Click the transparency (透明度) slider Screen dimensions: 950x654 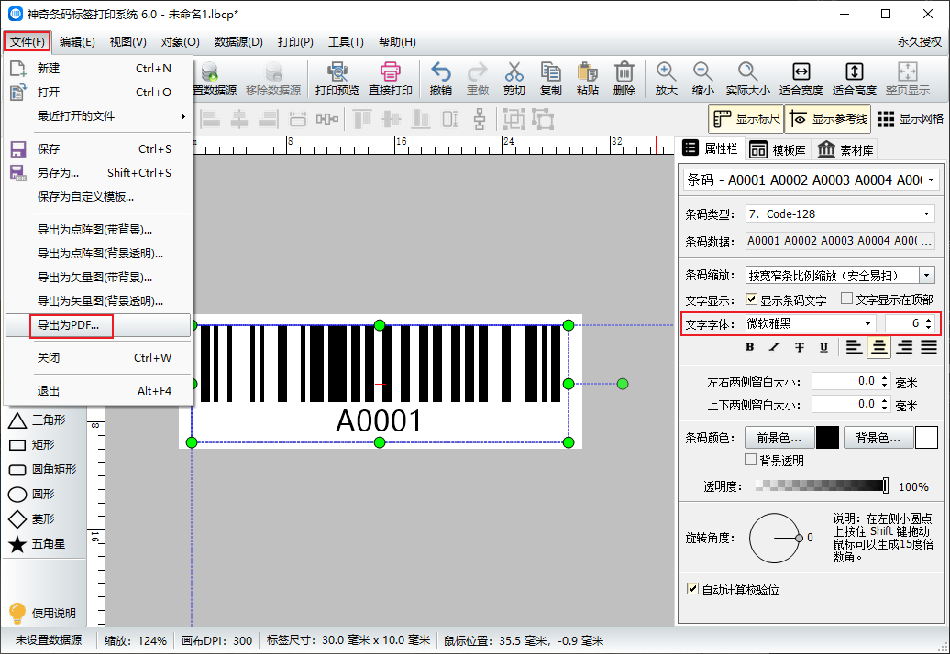[823, 485]
